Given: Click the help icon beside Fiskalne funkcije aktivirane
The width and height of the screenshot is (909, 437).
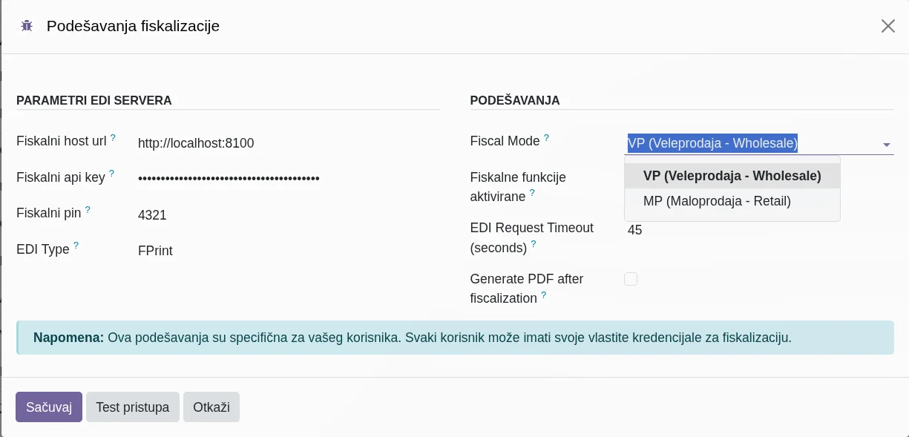Looking at the screenshot, I should point(532,193).
